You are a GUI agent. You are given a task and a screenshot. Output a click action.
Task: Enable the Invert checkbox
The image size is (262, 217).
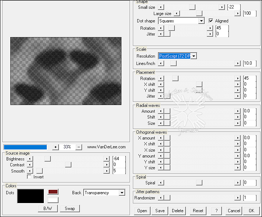30,177
